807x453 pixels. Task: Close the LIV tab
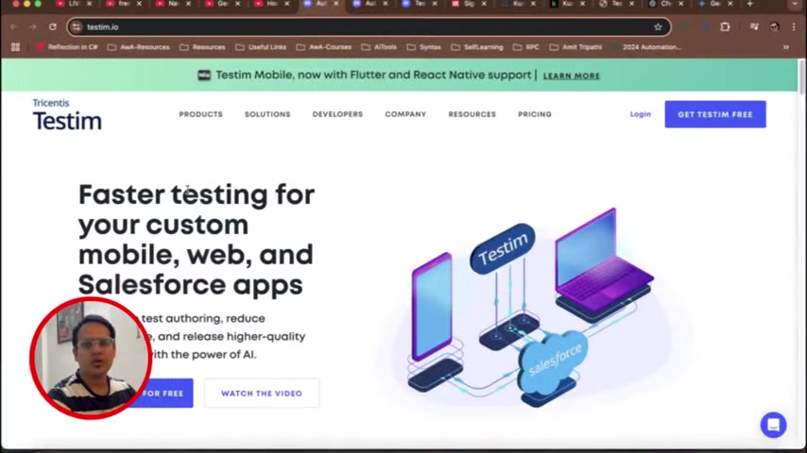click(x=89, y=4)
